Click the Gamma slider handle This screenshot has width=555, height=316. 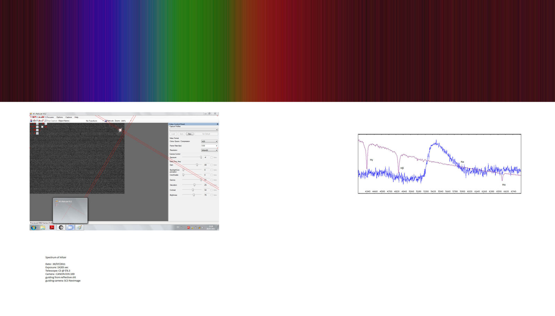[x=201, y=180]
